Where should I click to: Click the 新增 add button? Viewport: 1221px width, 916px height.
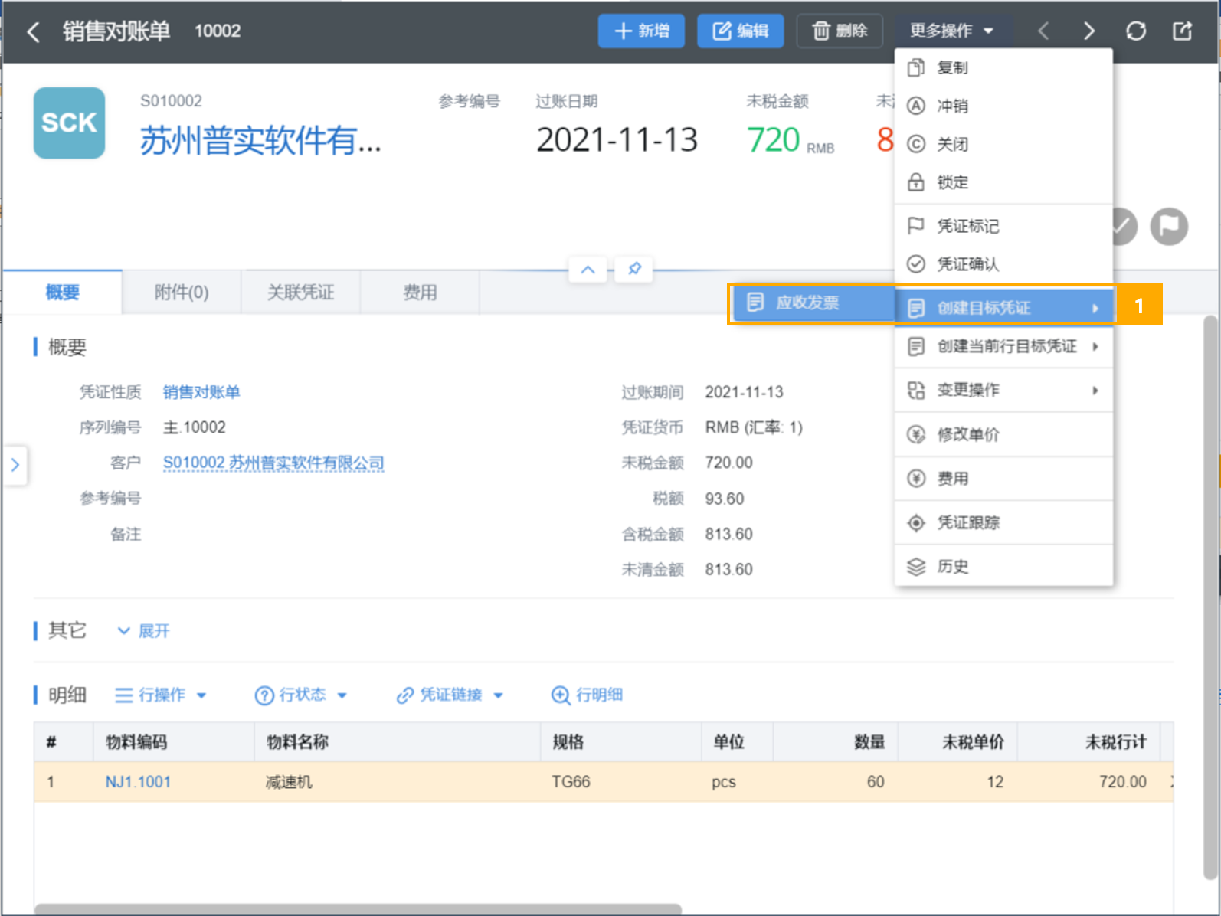641,31
